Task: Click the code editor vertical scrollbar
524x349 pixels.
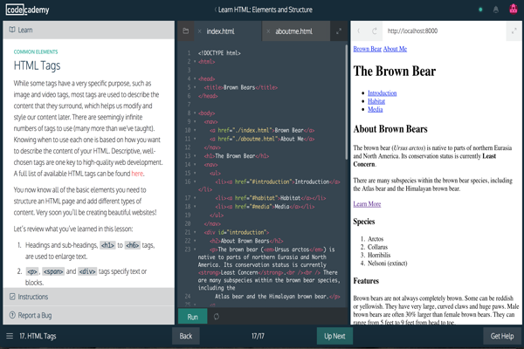Action: (x=346, y=102)
